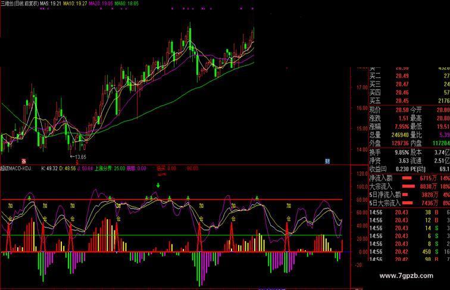Click the red 涨 marker below the candlestick chart
The image size is (450, 290).
point(24,161)
